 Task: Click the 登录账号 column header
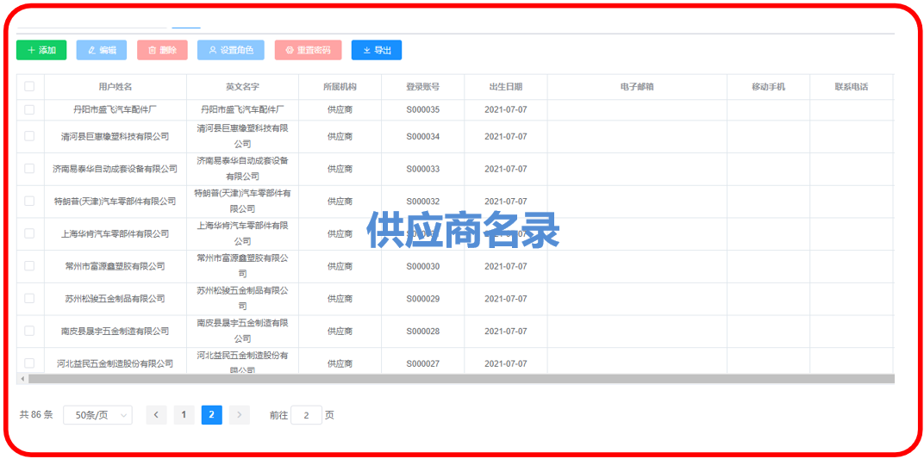point(422,87)
